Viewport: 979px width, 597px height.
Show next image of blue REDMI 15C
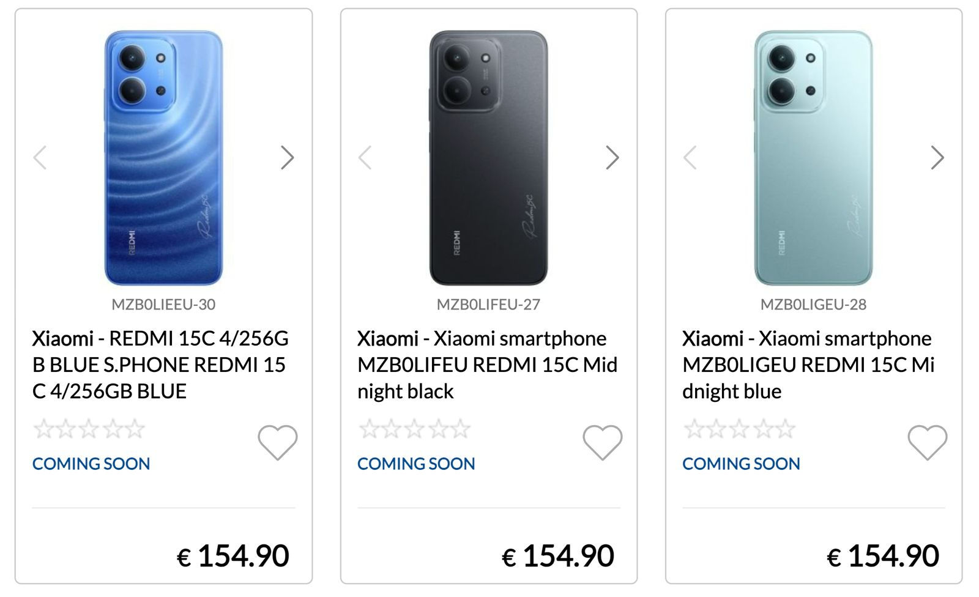[288, 157]
